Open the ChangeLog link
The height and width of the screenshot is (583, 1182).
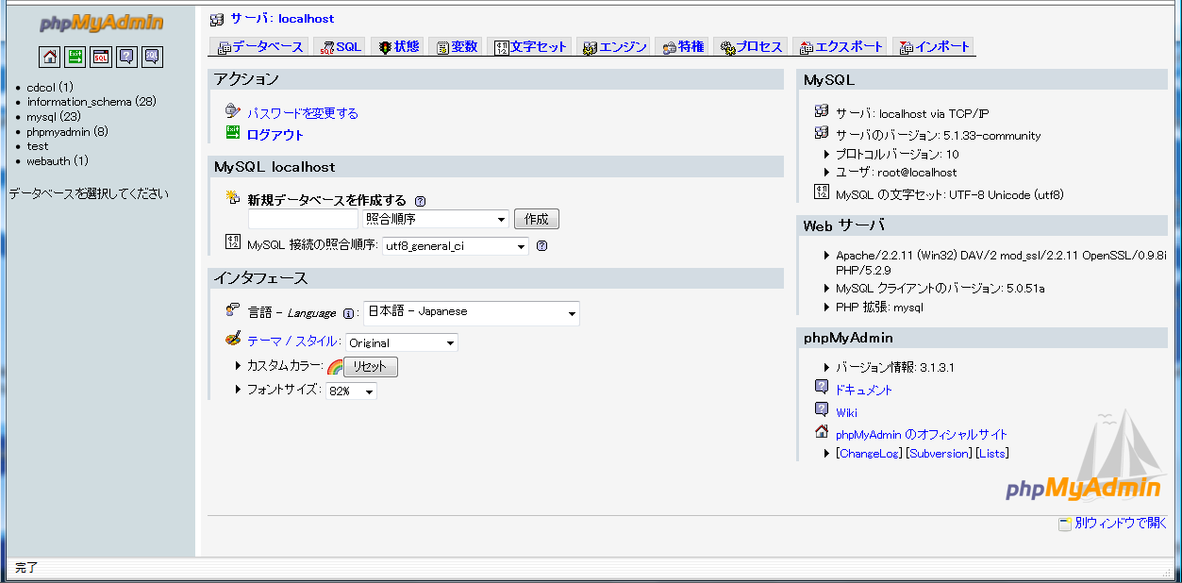(870, 454)
